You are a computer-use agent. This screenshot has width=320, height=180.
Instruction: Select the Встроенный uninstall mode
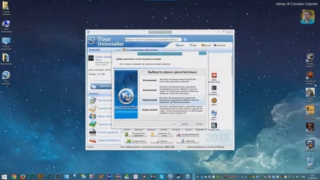coord(172,80)
